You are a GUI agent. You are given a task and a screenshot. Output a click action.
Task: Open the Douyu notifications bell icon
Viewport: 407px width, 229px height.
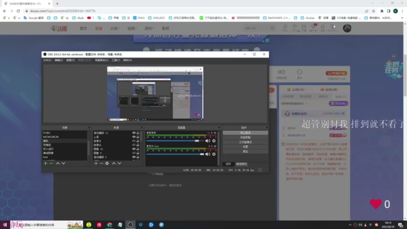point(323,26)
